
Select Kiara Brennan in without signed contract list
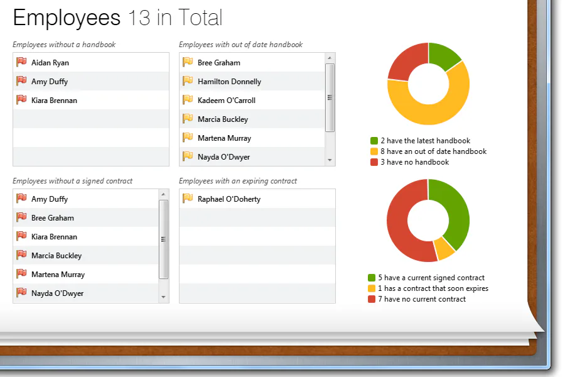point(86,236)
